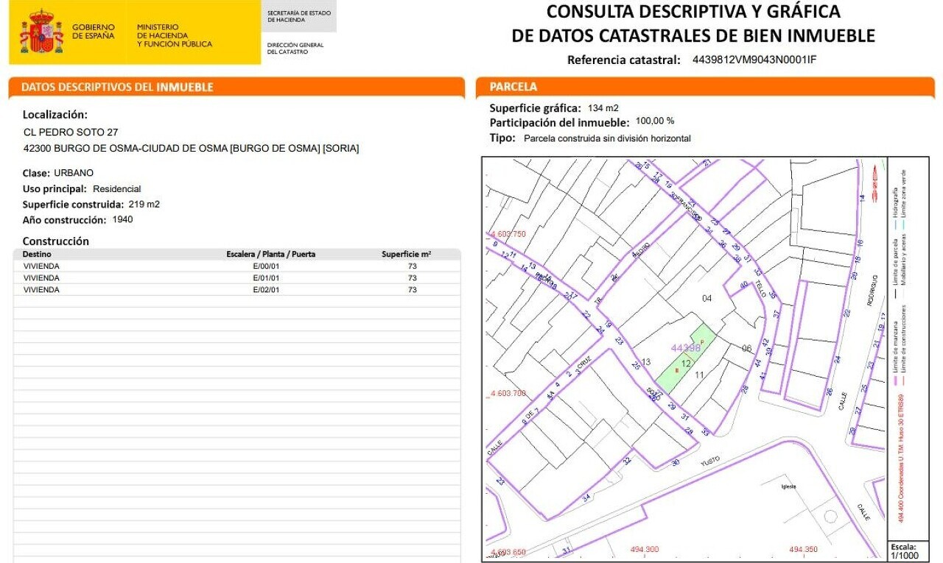
Task: Click 'Escalera / Planta / Puerta' column header
Action: (x=270, y=254)
